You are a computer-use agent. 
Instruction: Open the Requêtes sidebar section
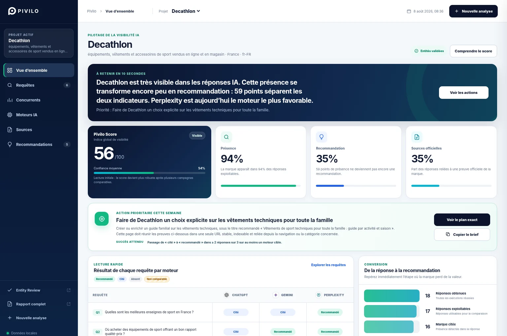tap(39, 85)
